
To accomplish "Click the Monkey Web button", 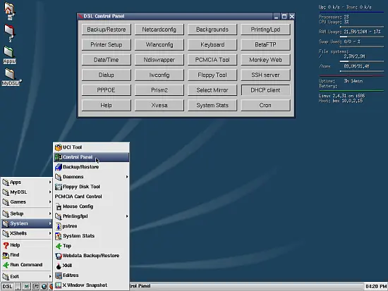I will coord(265,60).
